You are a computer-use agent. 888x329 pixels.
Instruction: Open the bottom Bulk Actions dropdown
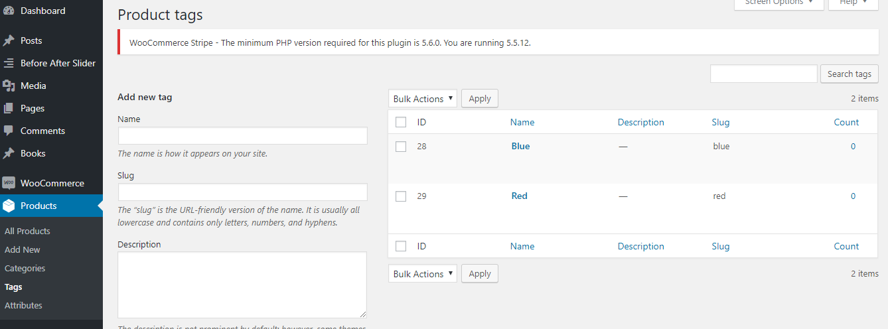[423, 274]
